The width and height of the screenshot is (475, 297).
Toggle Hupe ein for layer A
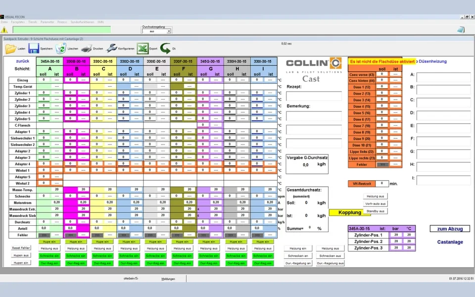[x=49, y=242]
